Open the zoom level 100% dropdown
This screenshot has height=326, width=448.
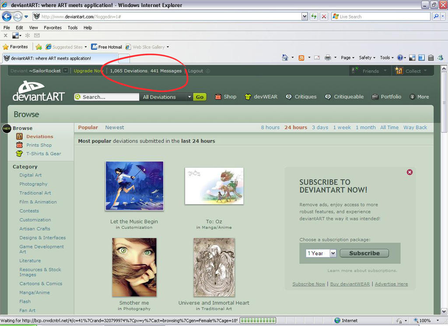[437, 321]
